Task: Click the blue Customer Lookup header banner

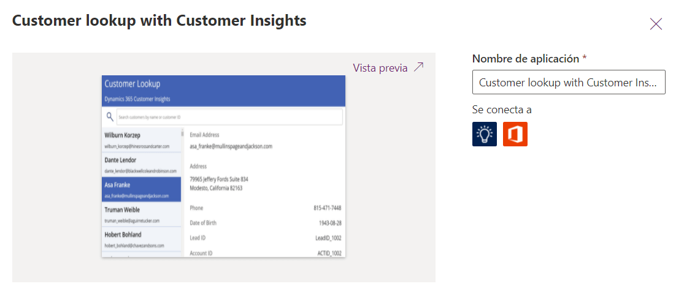Action: pyautogui.click(x=223, y=91)
